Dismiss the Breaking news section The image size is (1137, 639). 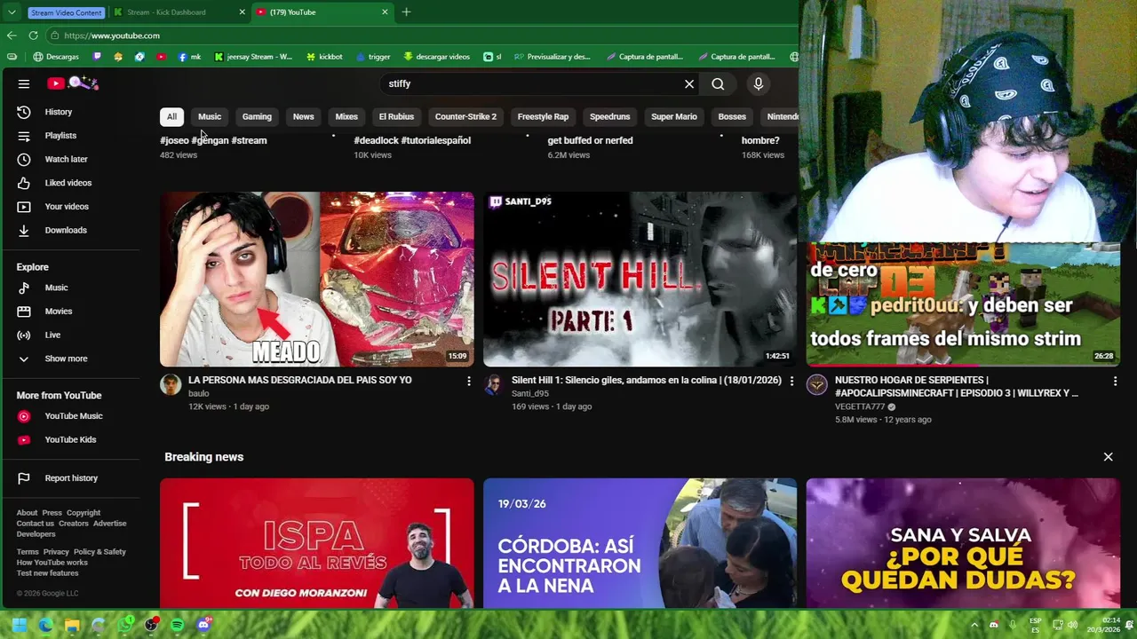[x=1108, y=457]
